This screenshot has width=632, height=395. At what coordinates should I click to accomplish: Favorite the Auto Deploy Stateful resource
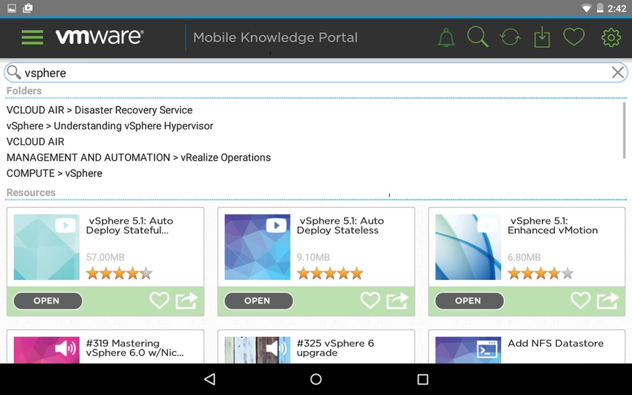coord(159,300)
